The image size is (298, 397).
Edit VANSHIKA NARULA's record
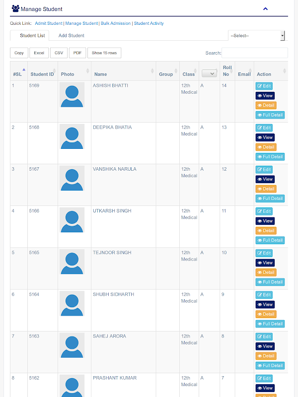pos(264,169)
